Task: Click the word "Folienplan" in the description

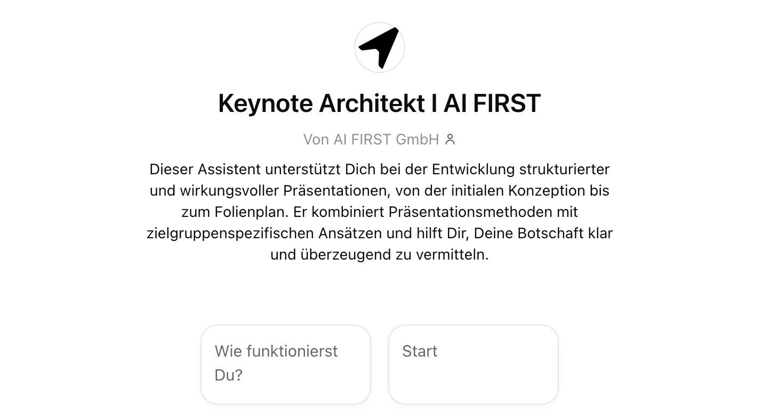Action: click(x=252, y=212)
